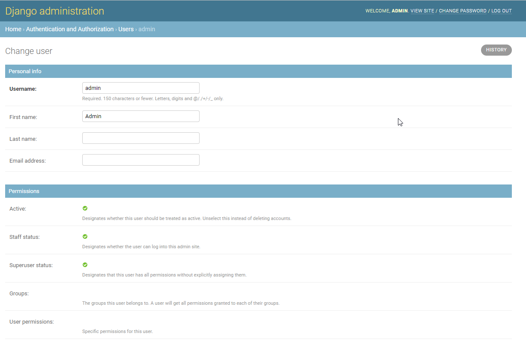Screen dimensions: 526x345
Task: Navigate to Home in the breadcrumbs
Action: pyautogui.click(x=13, y=29)
